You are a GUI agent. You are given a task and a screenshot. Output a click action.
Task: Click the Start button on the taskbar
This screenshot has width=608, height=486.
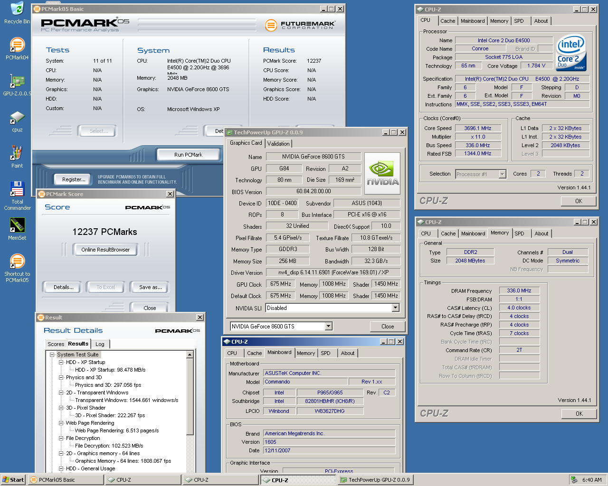tap(13, 480)
